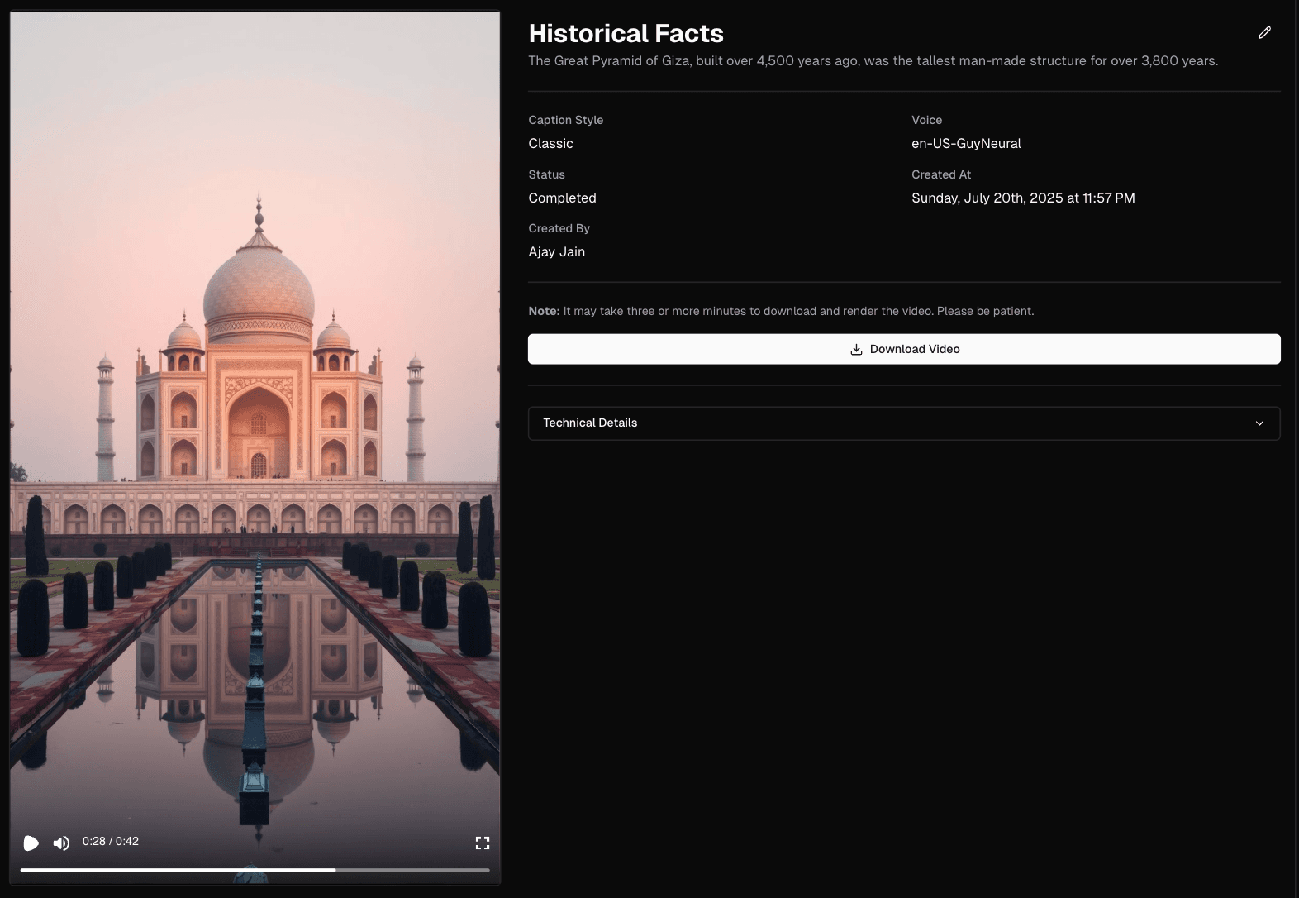This screenshot has width=1299, height=898.
Task: Click the unplayed end of the progress track
Action: 413,870
